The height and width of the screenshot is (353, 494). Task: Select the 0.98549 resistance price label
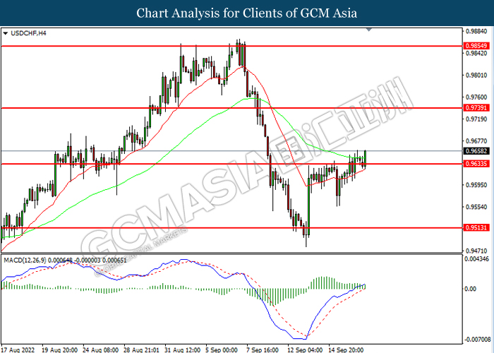477,46
